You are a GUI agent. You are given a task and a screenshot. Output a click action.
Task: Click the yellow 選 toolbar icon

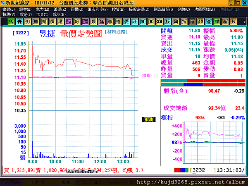(60, 21)
